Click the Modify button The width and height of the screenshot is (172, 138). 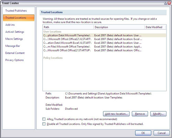coord(158,114)
